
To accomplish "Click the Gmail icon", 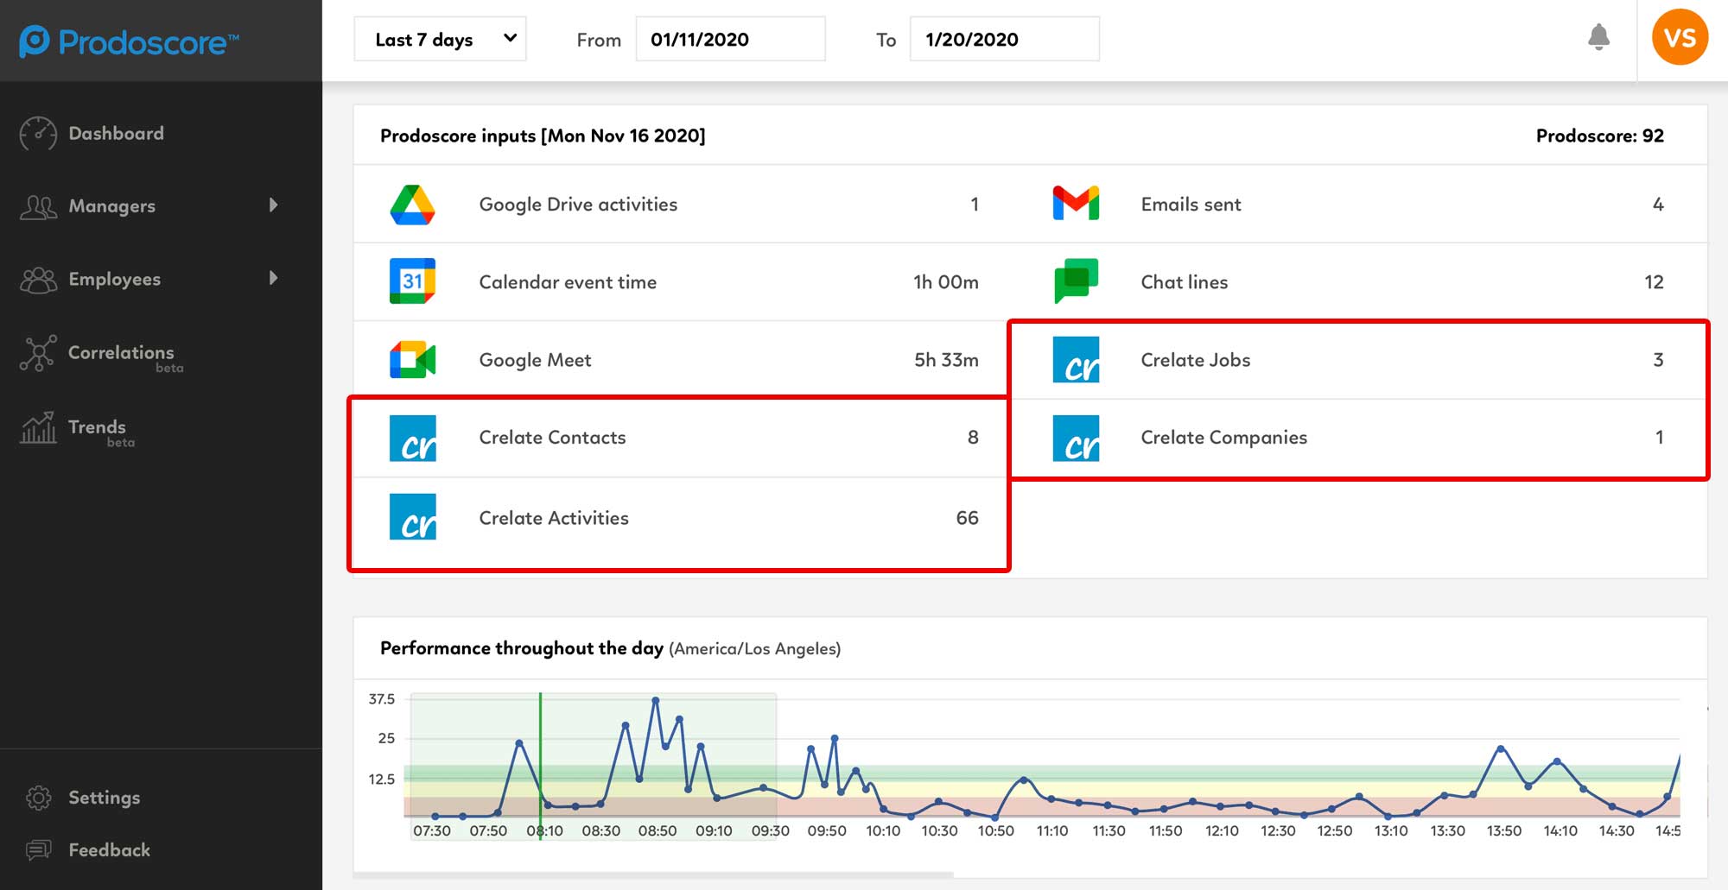I will click(x=1076, y=204).
